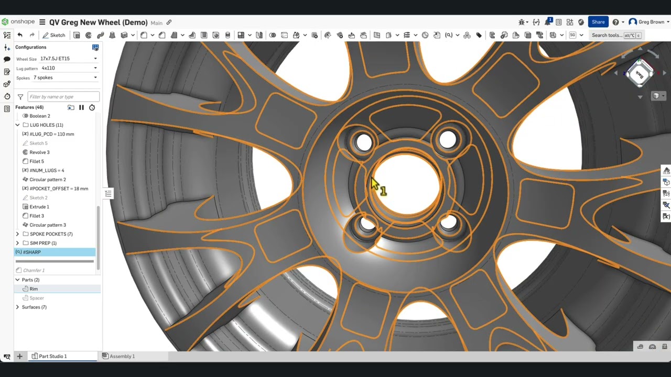Select the Extrude tool
The width and height of the screenshot is (671, 377).
pyautogui.click(x=77, y=35)
